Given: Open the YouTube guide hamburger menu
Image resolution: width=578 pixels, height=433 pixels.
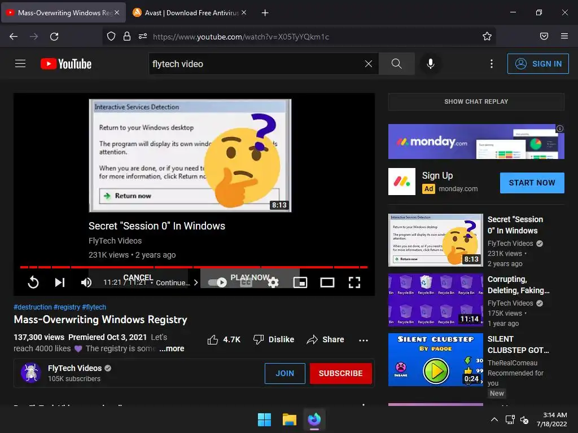Looking at the screenshot, I should 20,64.
